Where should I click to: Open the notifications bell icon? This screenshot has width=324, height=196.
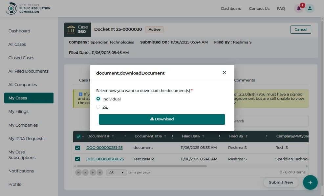pyautogui.click(x=299, y=9)
